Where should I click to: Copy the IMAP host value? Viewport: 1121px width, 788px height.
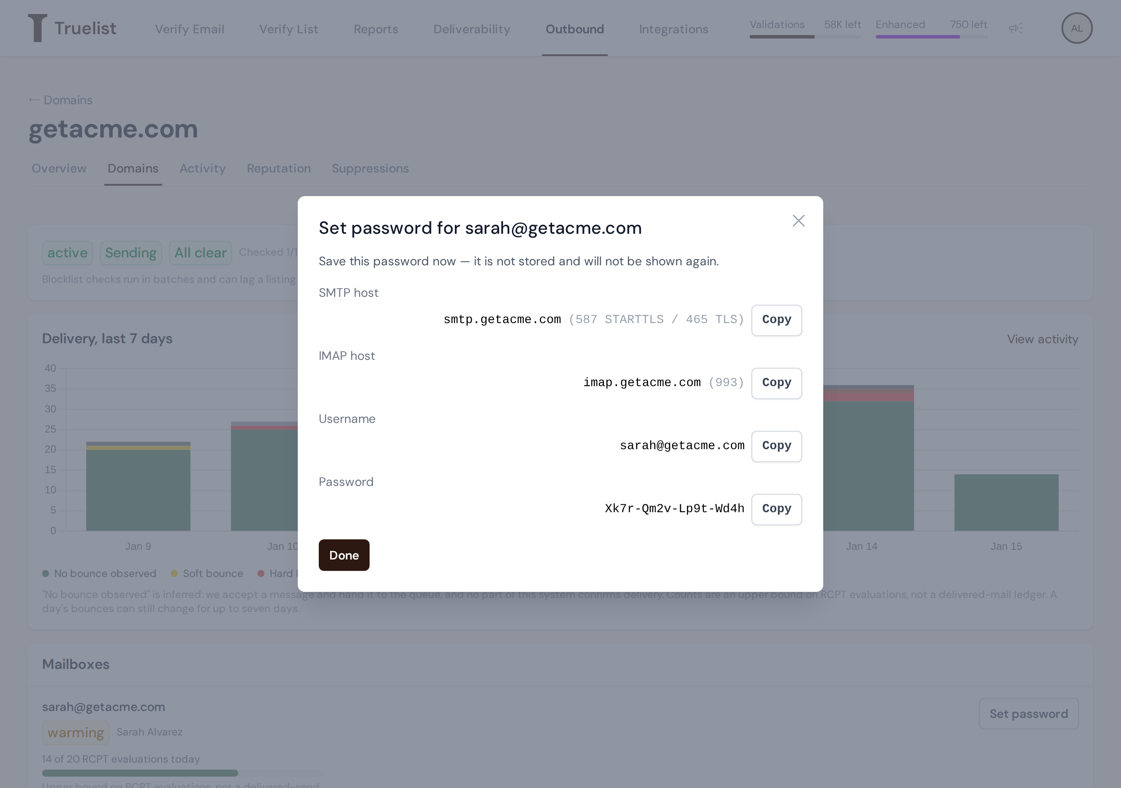tap(776, 383)
